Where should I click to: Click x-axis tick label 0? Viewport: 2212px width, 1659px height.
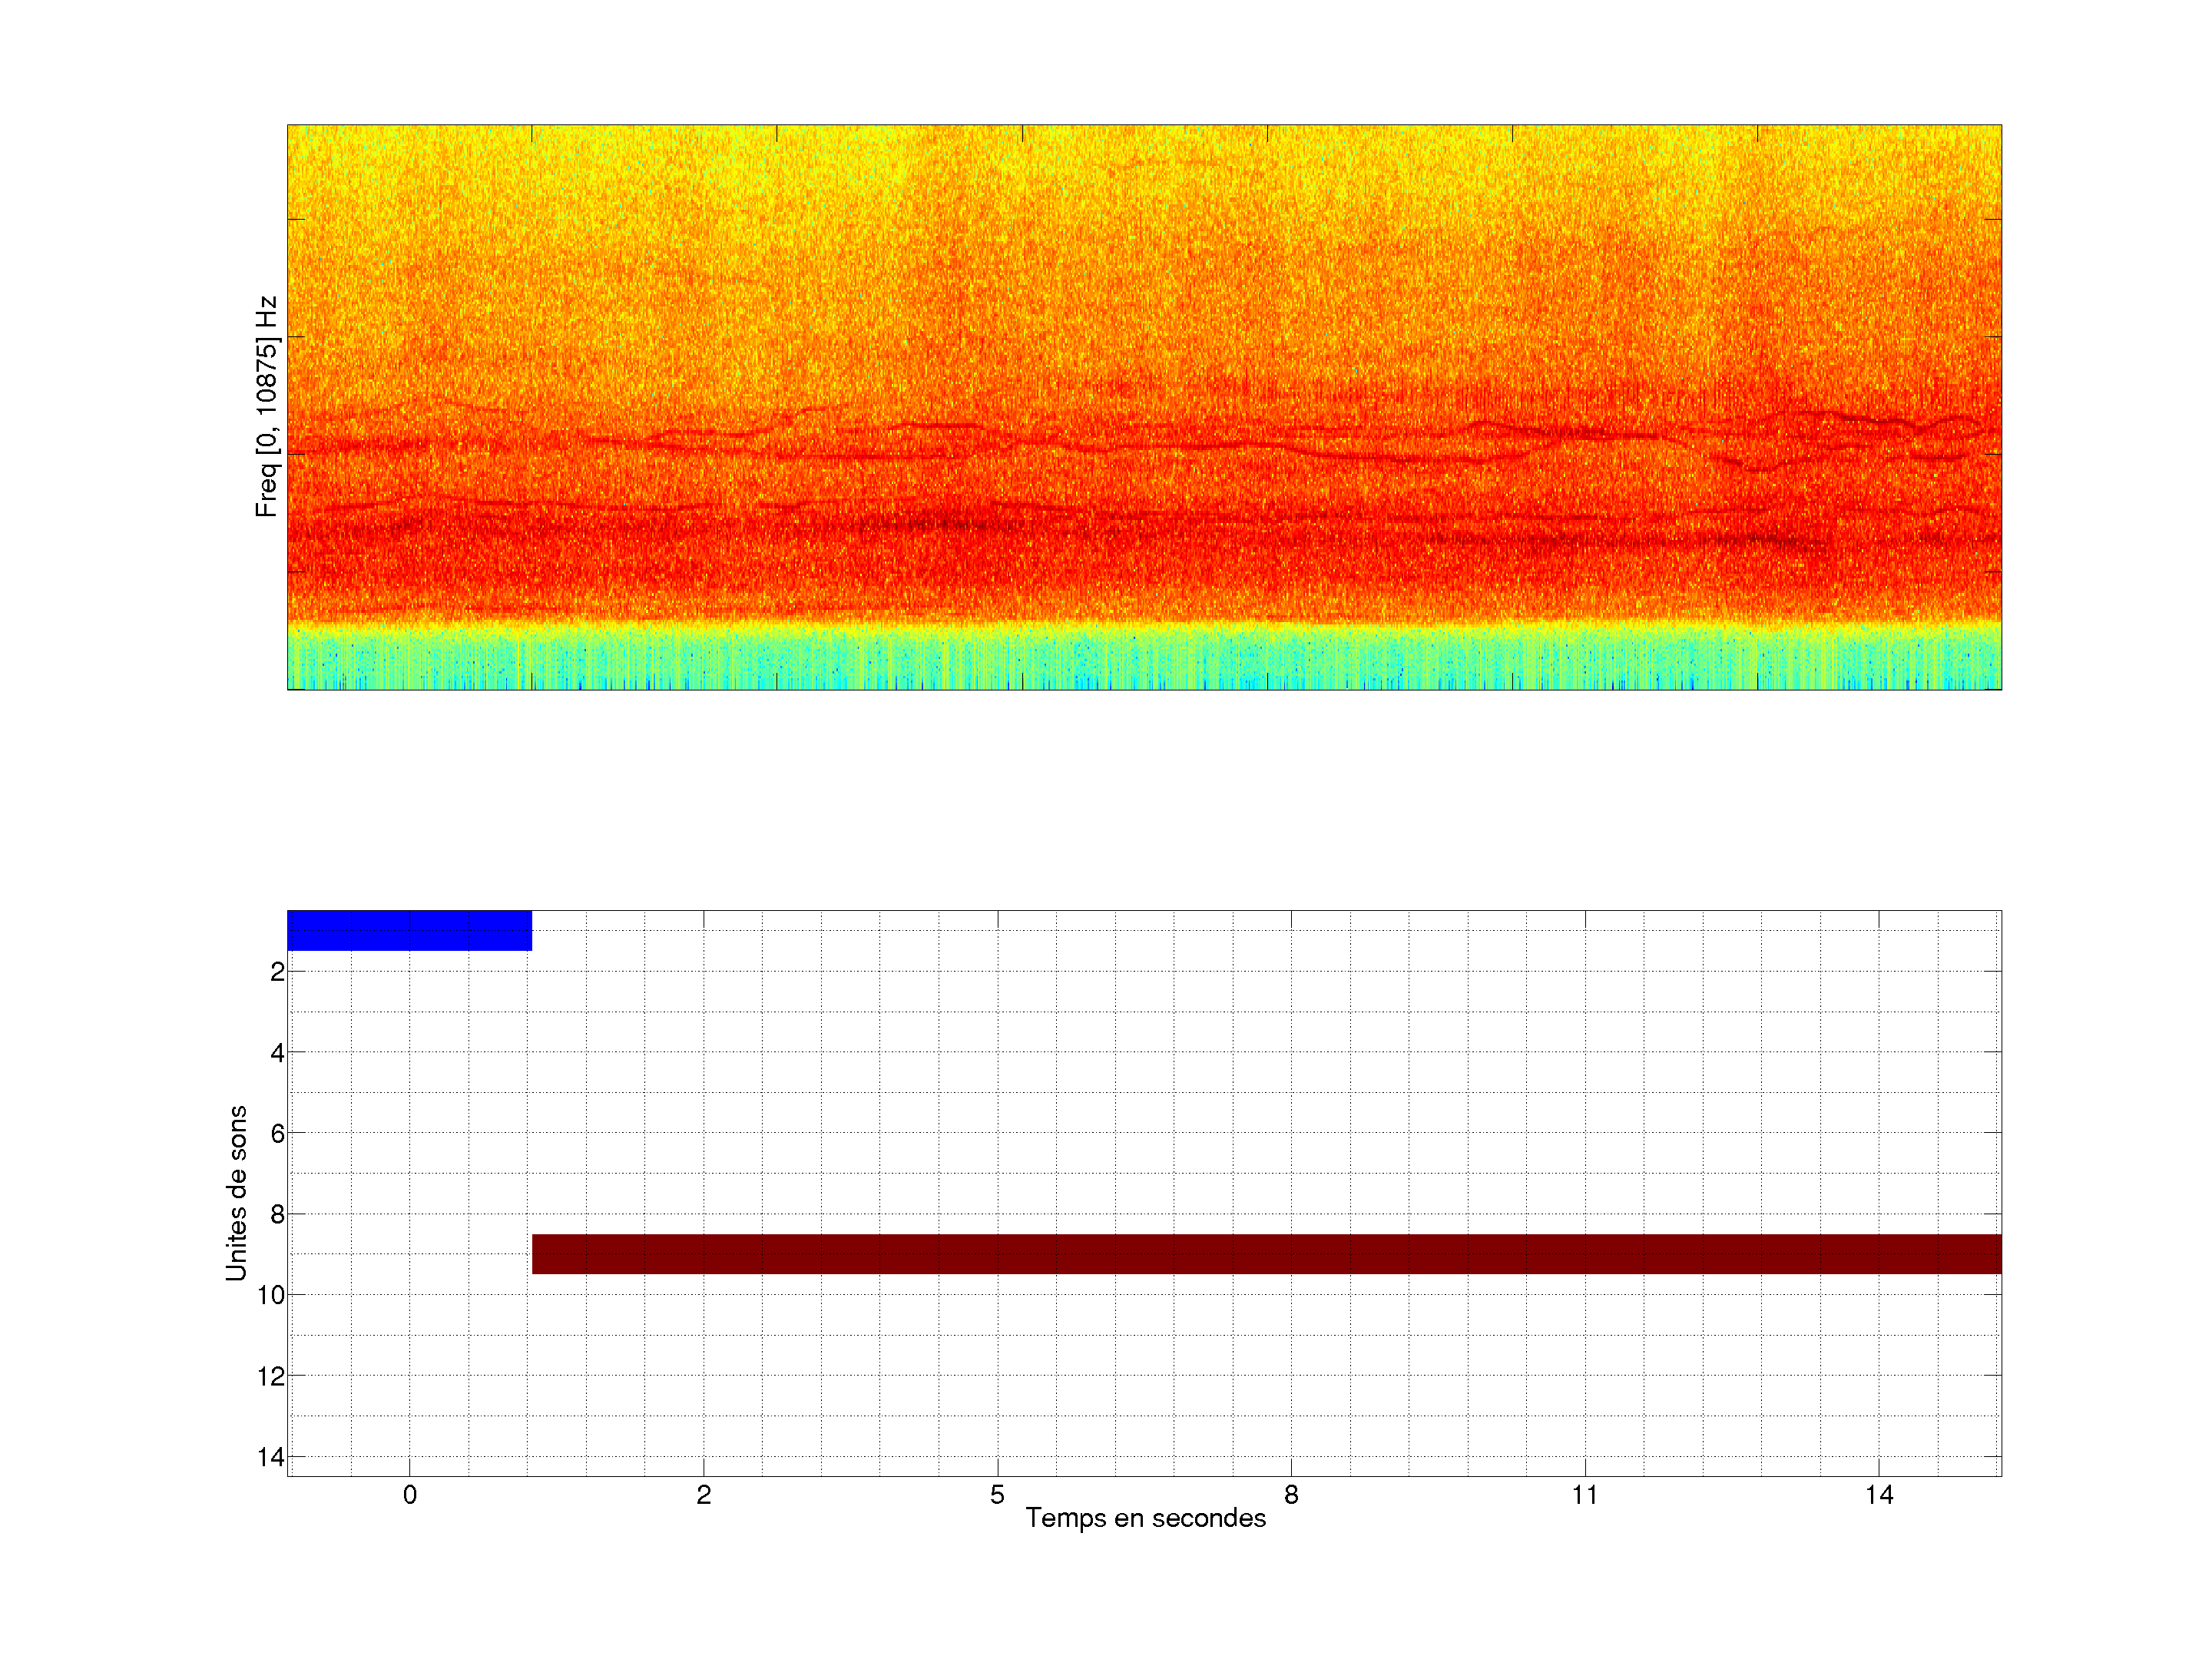410,1495
